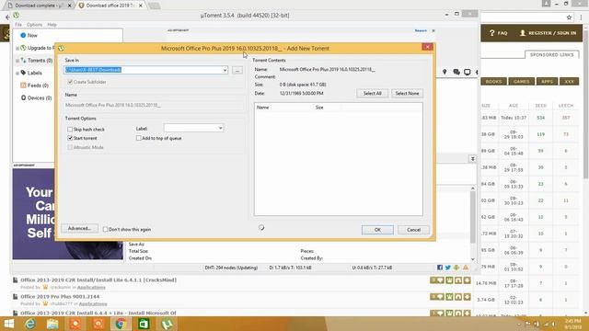Click the magnet icon on the Office 2013-2019 C2R 6.4.1.1 row

point(458,280)
